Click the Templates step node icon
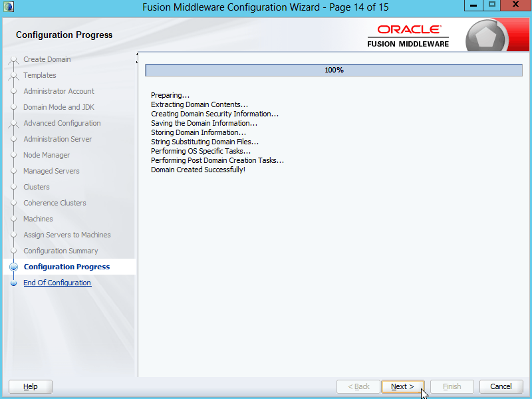 coord(13,76)
